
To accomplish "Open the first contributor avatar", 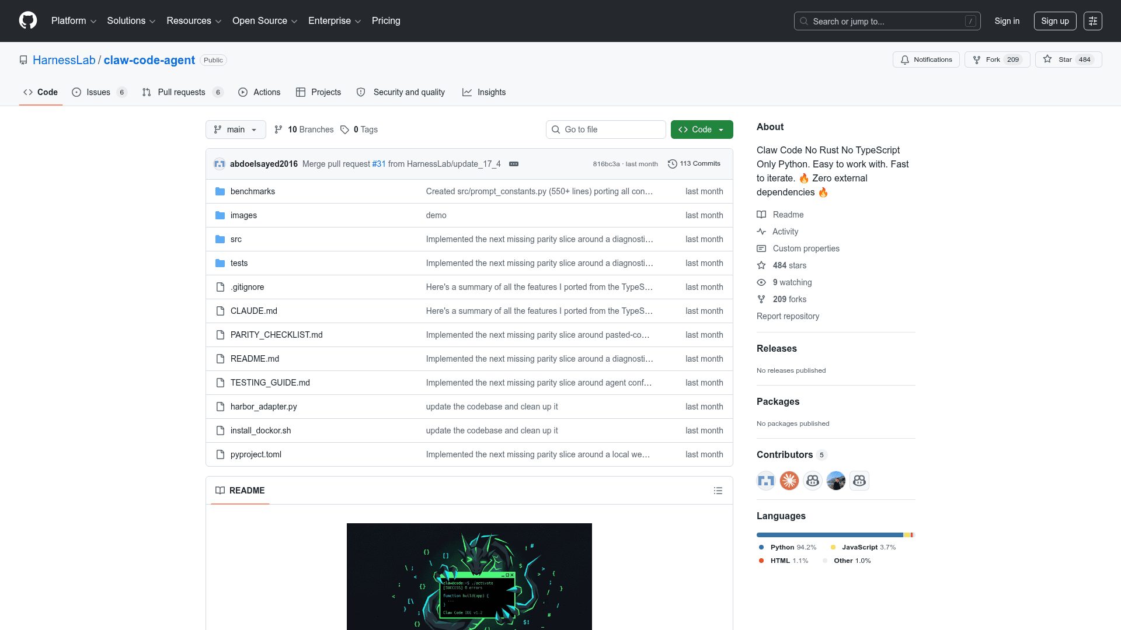I will point(766,481).
